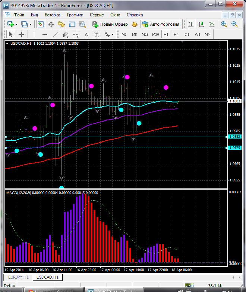Draw a vertical line on chart

pyautogui.click(x=34, y=34)
